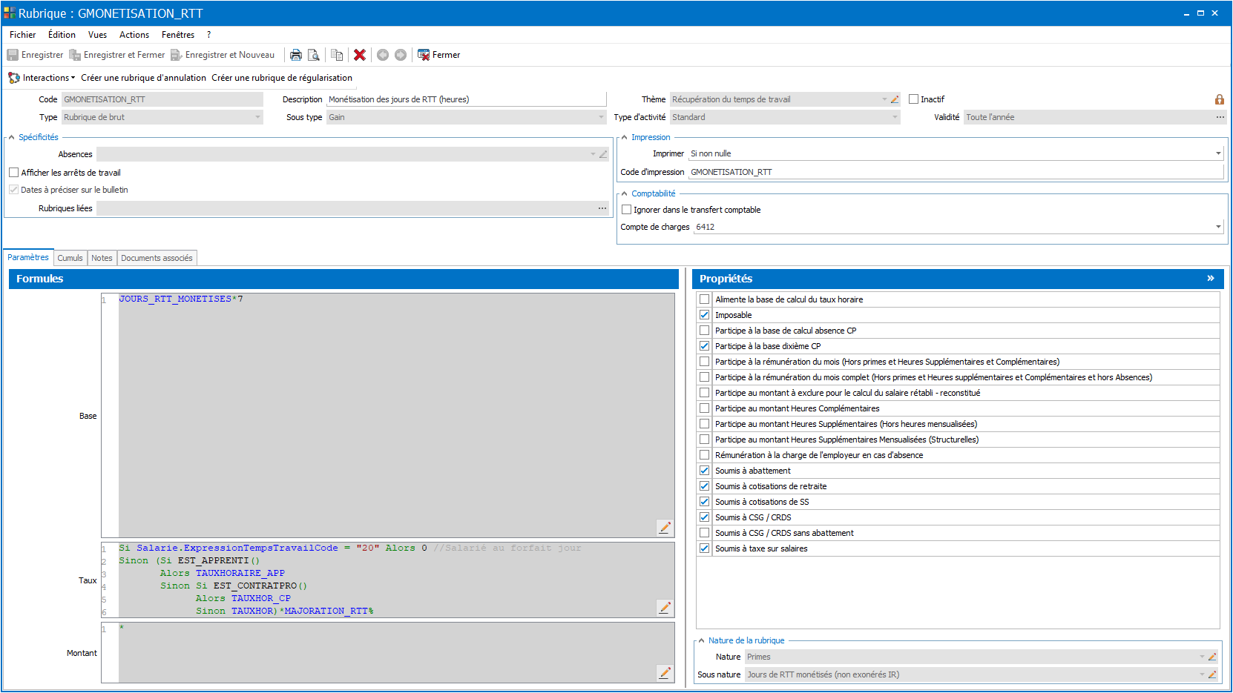
Task: Click Créer une rubrique d'annulation
Action: [x=143, y=78]
